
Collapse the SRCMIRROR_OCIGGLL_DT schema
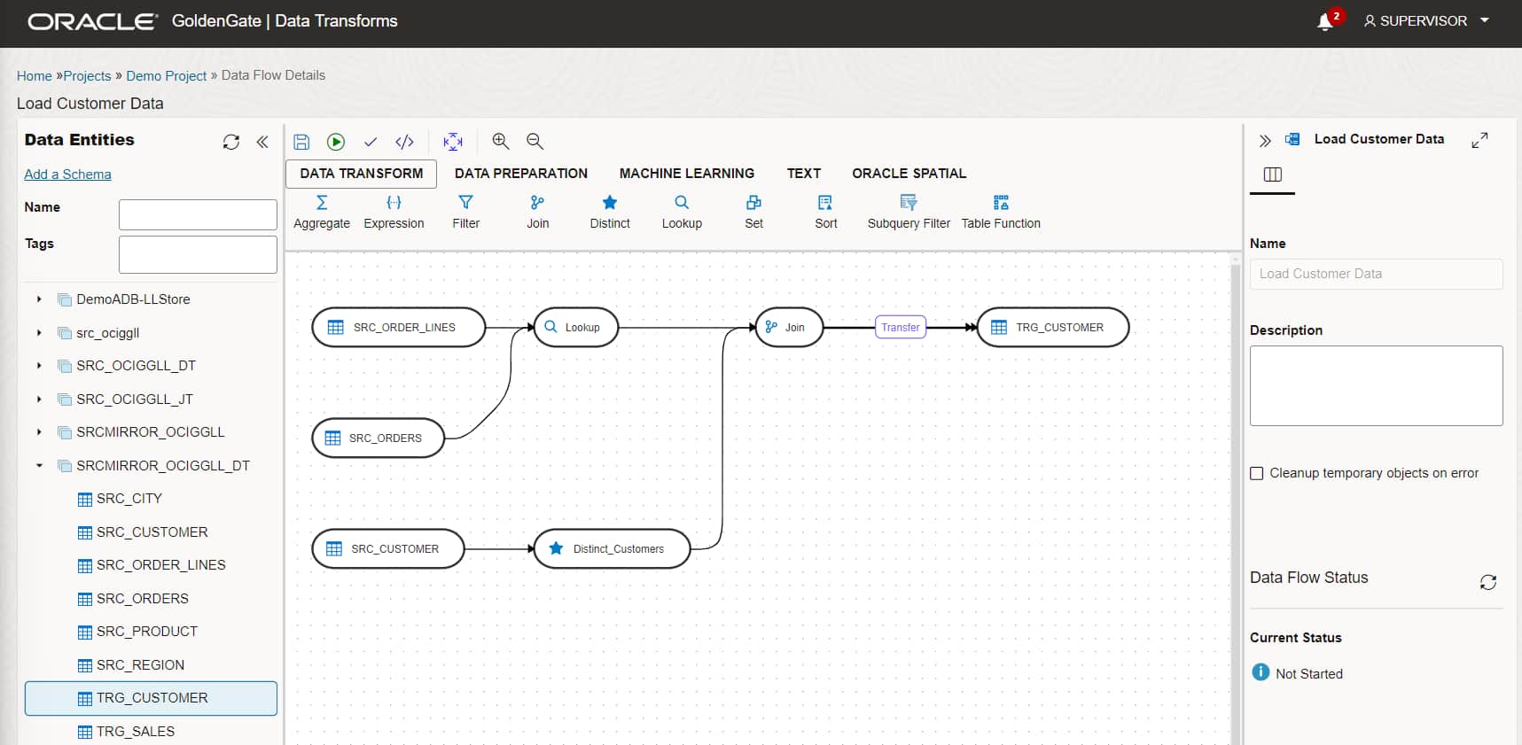click(39, 465)
